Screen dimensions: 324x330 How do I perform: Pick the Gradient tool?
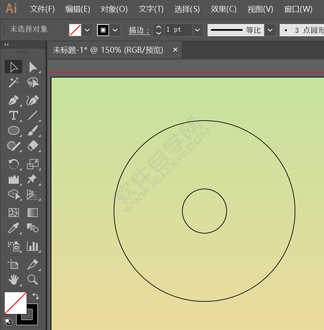point(33,212)
